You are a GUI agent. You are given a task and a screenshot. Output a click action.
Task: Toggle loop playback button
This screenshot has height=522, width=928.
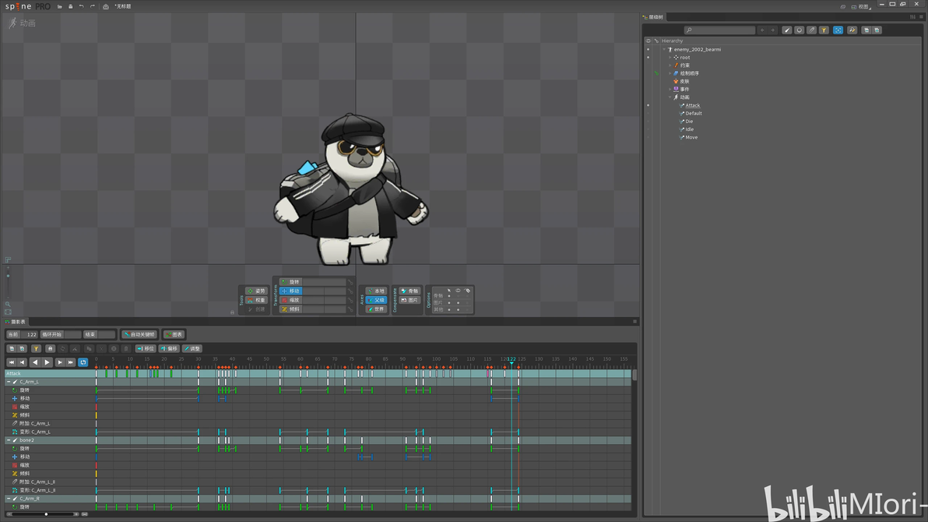point(83,362)
